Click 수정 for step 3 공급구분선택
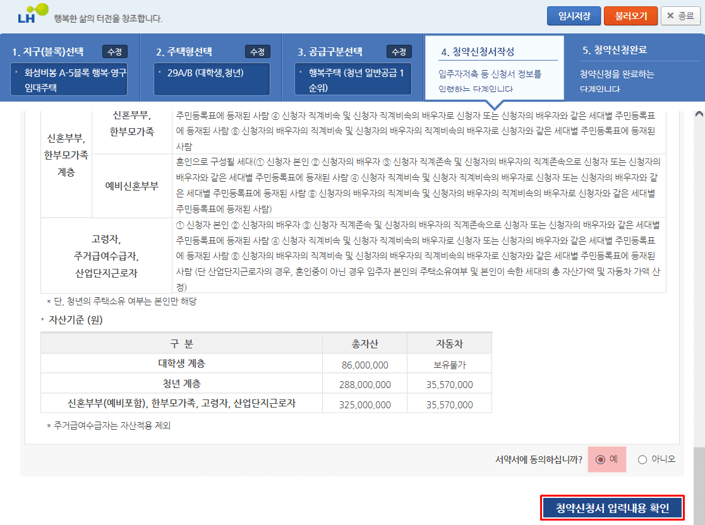Image resolution: width=705 pixels, height=525 pixels. [399, 52]
